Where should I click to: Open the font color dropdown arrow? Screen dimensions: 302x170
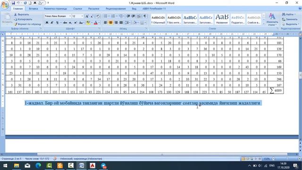[99, 23]
